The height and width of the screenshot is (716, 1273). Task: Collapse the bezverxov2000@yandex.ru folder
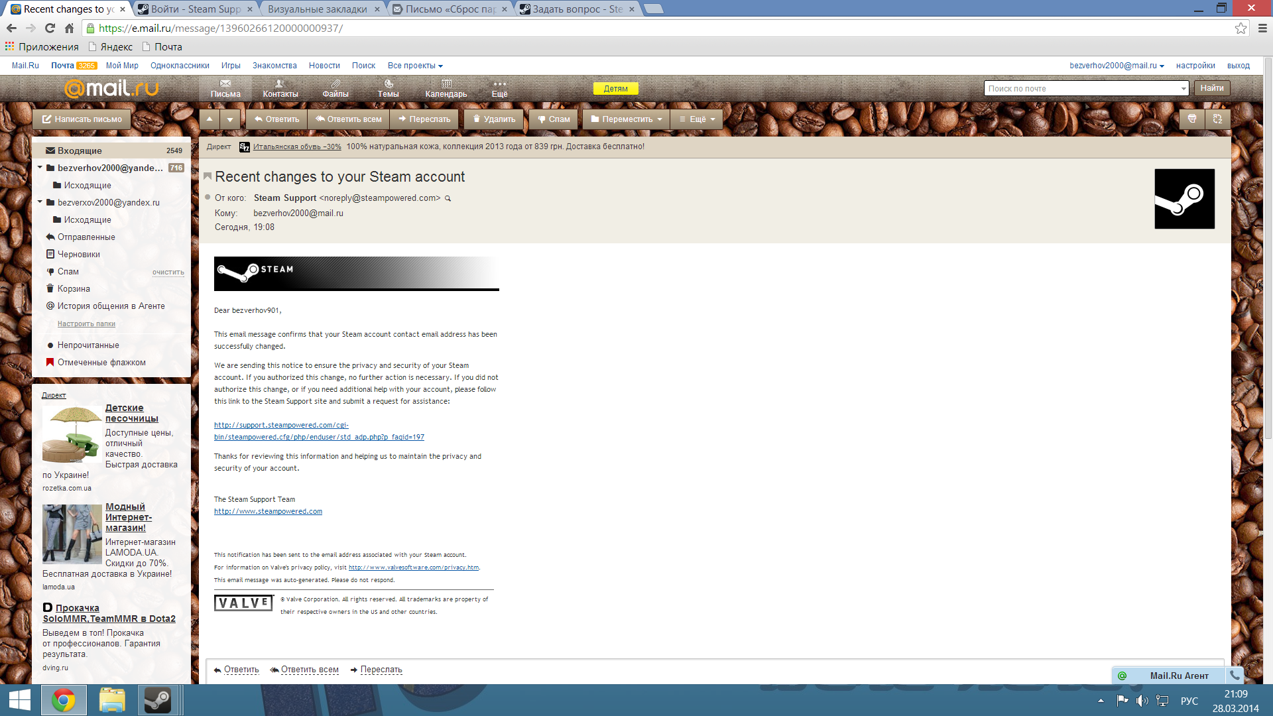pos(40,202)
